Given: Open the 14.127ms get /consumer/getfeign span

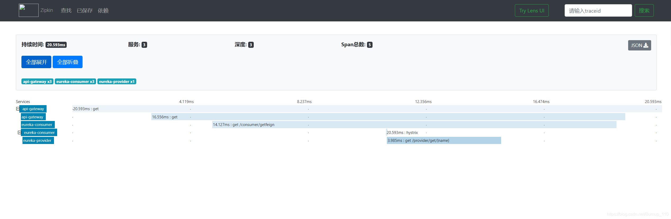Looking at the screenshot, I should (x=414, y=125).
